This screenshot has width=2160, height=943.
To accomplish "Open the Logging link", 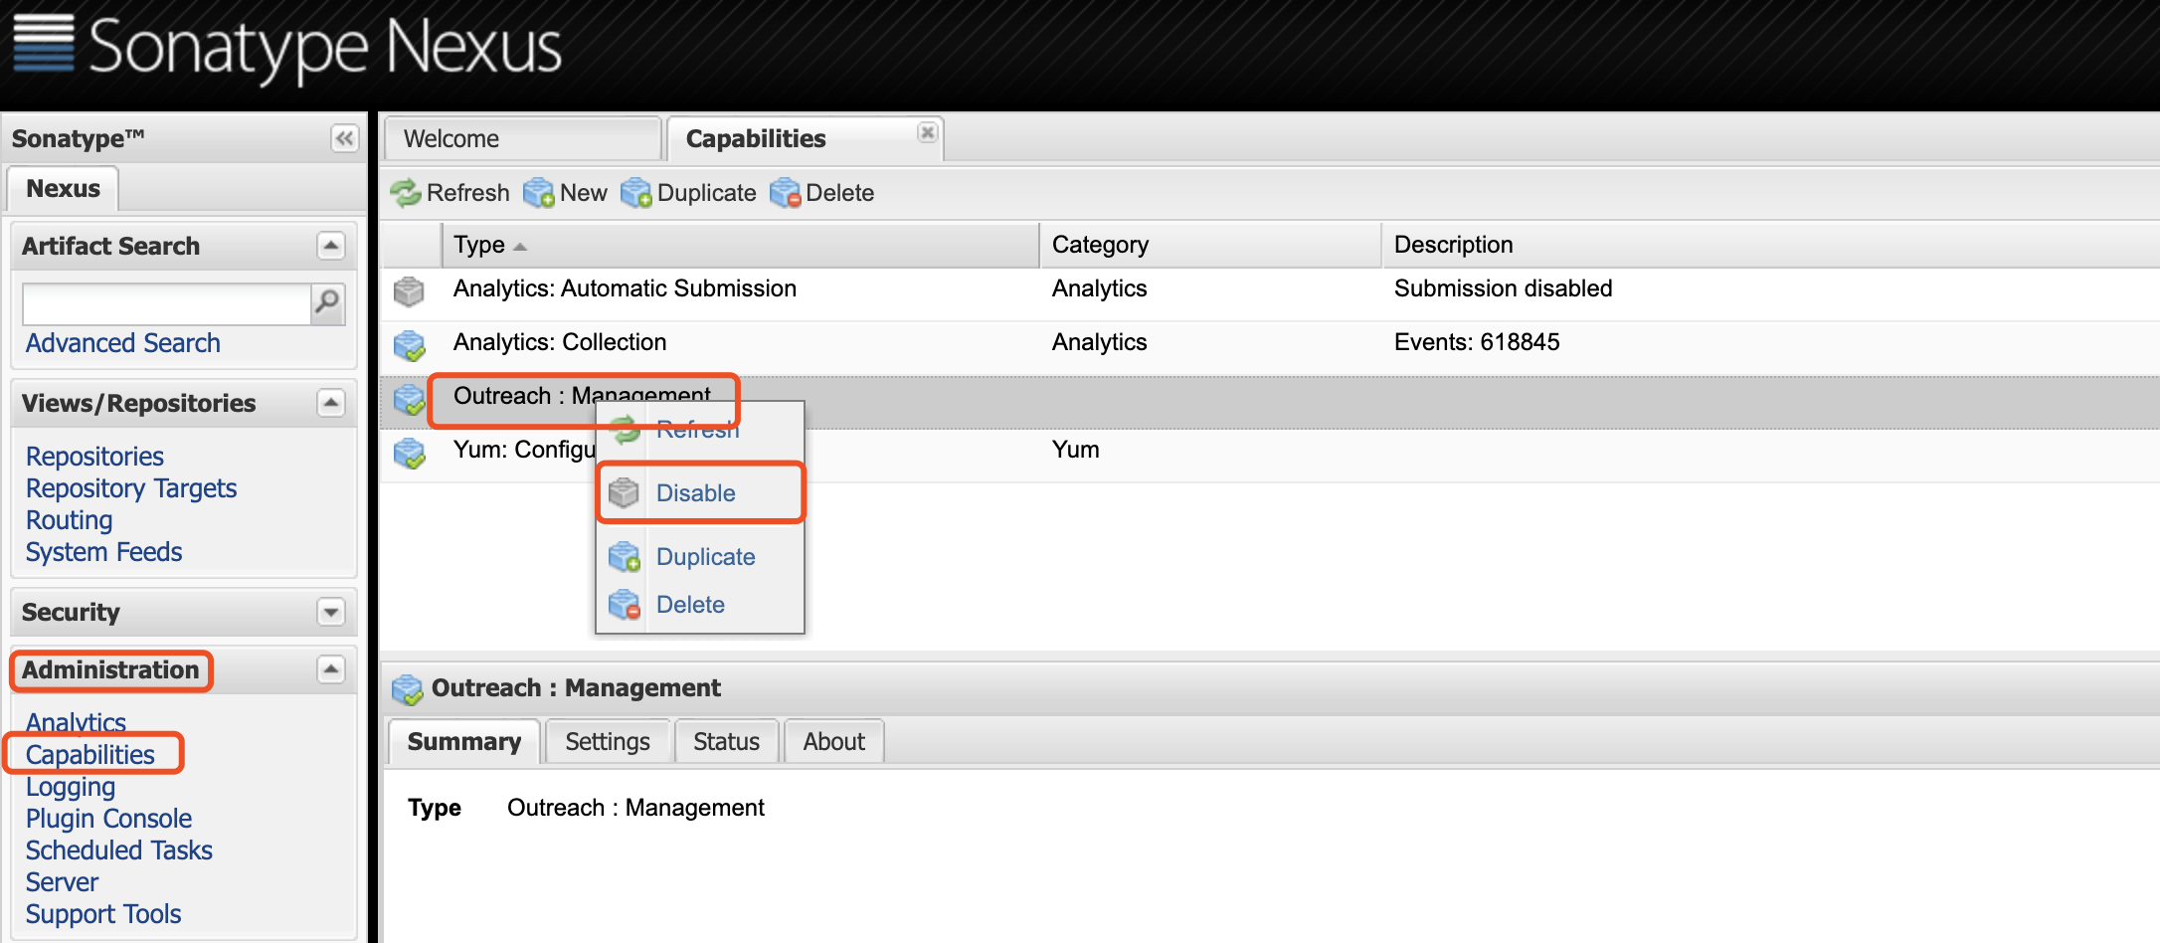I will coord(71,787).
